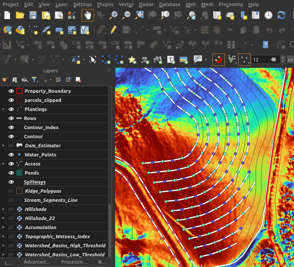294x267 pixels.
Task: Toggle visibility of the Ponds layer
Action: click(11, 173)
